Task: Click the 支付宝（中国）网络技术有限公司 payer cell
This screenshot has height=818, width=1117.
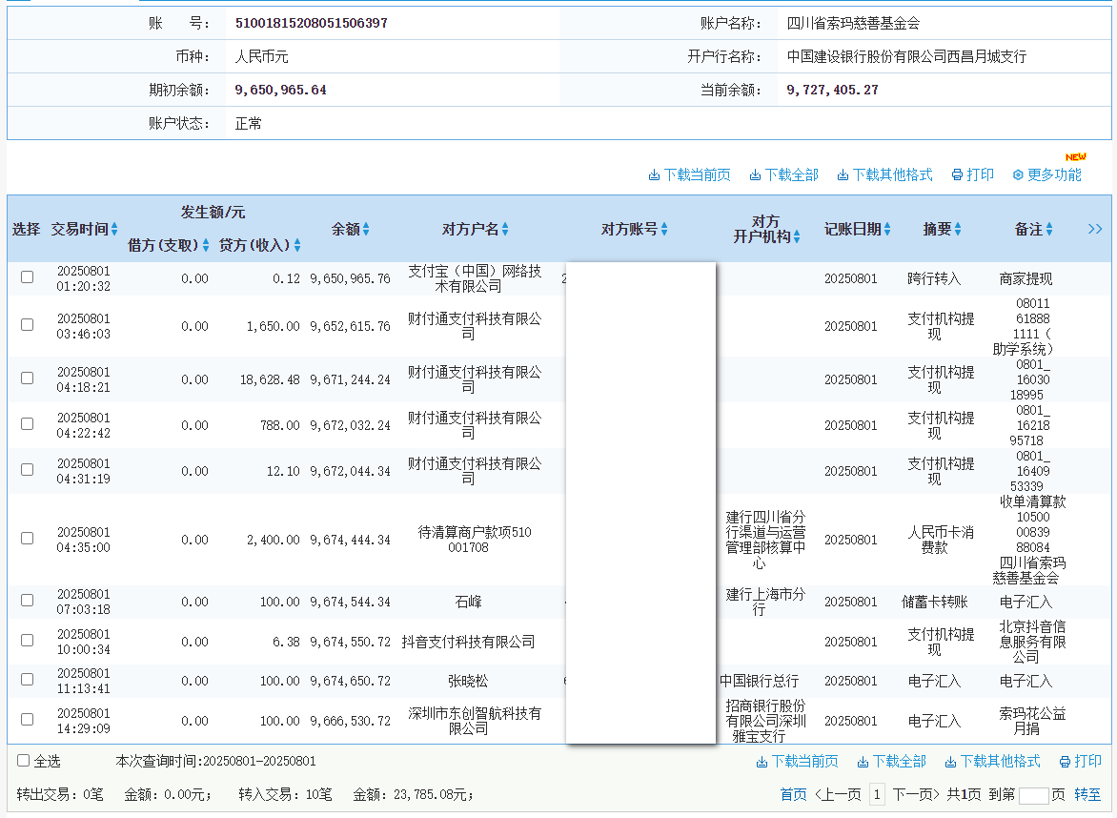Action: [x=475, y=278]
